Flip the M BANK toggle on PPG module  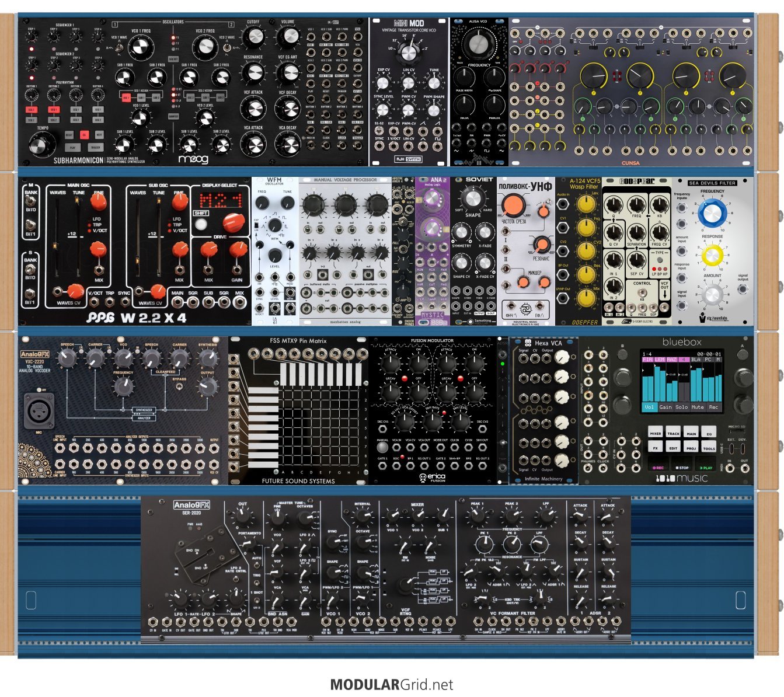click(x=30, y=201)
